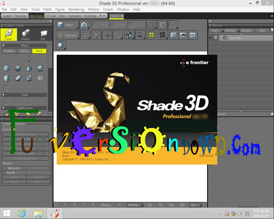Collapse the Solid section in the toolbox
This screenshot has height=219, width=274.
click(3, 95)
